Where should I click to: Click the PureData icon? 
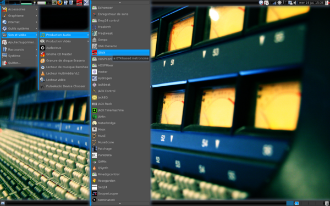tap(94, 155)
